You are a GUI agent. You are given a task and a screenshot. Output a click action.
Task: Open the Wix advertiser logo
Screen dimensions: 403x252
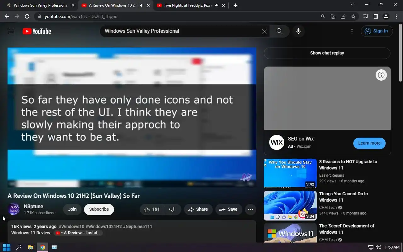(277, 142)
